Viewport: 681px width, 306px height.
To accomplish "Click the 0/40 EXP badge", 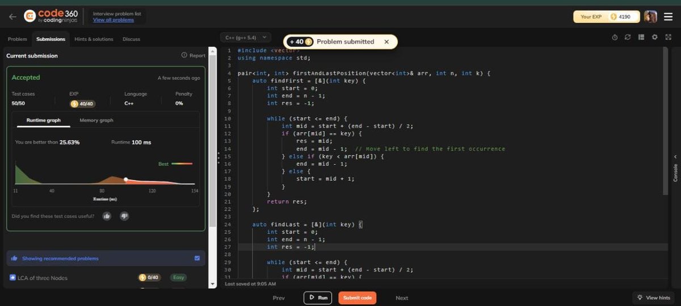I will 150,278.
